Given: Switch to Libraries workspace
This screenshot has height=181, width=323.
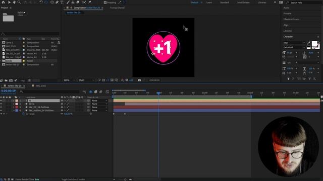Looking at the screenshot, I should (x=262, y=3).
